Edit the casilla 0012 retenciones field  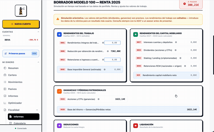[112, 60]
